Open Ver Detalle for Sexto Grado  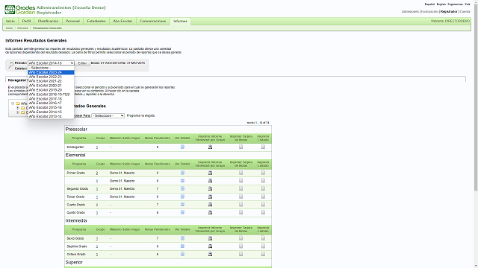point(182,238)
